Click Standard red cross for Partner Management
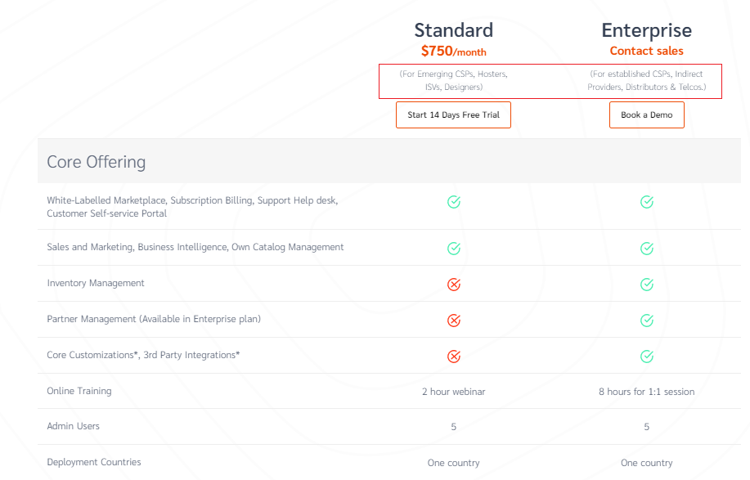This screenshot has width=750, height=480. coord(454,321)
